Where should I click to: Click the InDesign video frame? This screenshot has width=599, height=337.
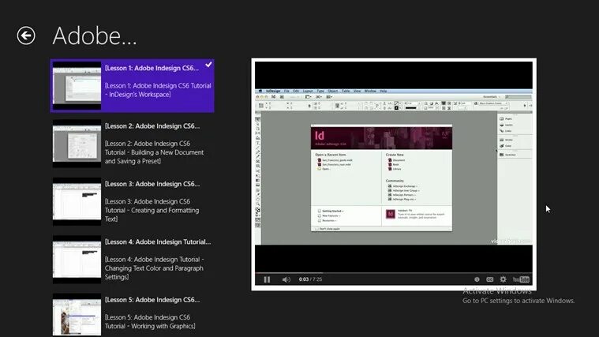click(x=394, y=167)
